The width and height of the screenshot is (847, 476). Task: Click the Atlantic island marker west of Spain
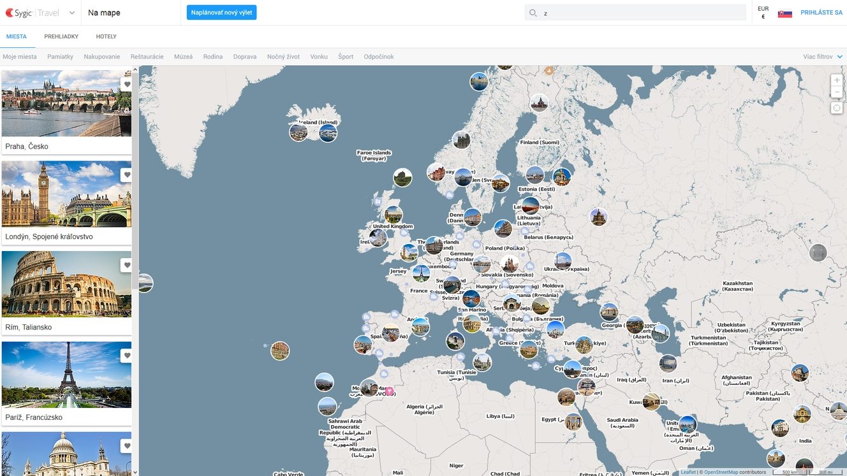280,350
